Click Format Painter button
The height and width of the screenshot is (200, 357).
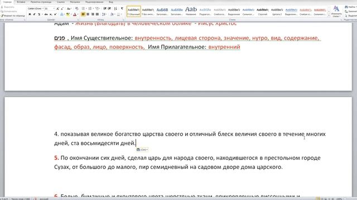pyautogui.click(x=12, y=16)
